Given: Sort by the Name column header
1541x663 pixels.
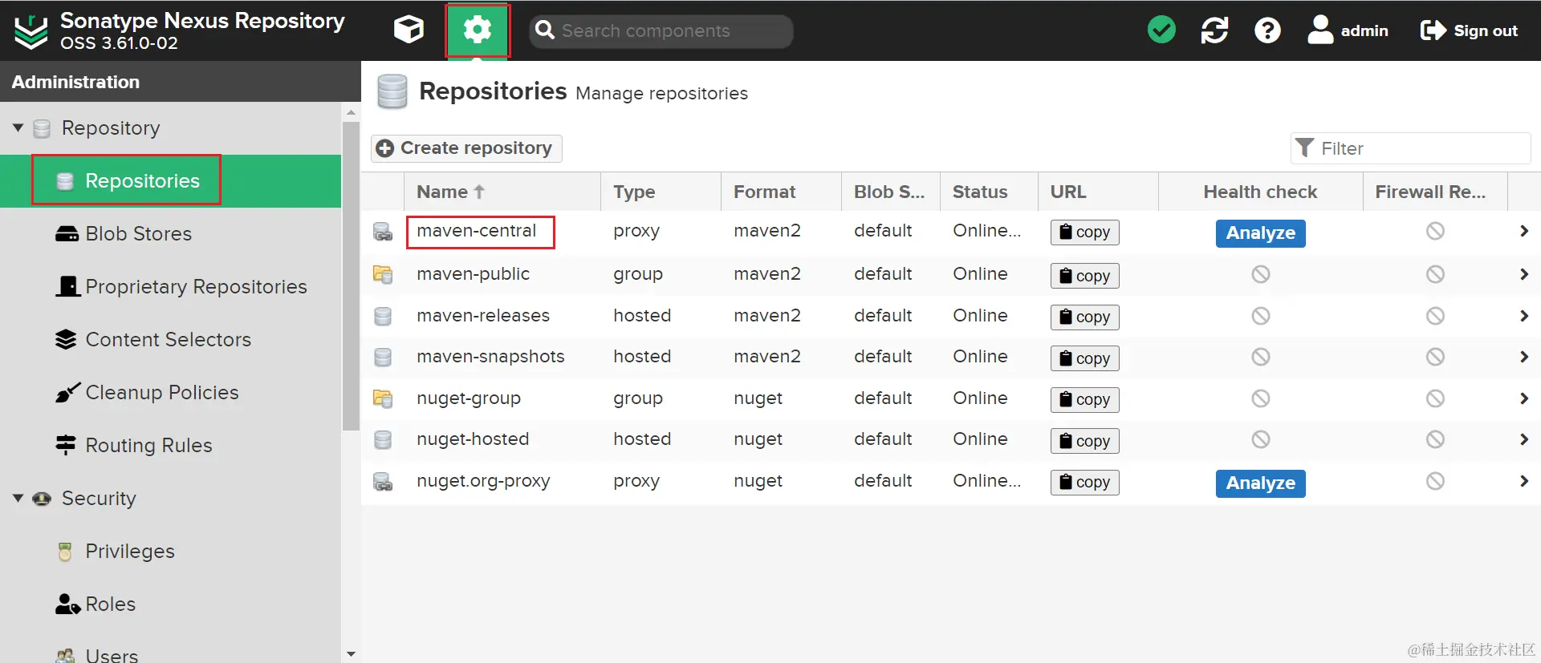Looking at the screenshot, I should click(502, 192).
